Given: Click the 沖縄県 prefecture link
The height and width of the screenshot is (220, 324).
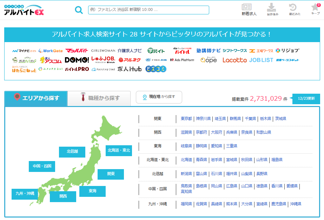Looking at the screenshot, I should pyautogui.click(x=296, y=204).
